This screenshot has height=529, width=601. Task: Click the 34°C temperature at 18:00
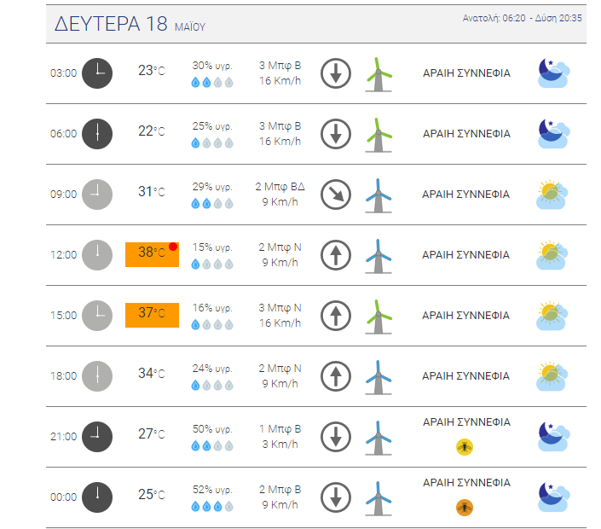[x=152, y=374]
